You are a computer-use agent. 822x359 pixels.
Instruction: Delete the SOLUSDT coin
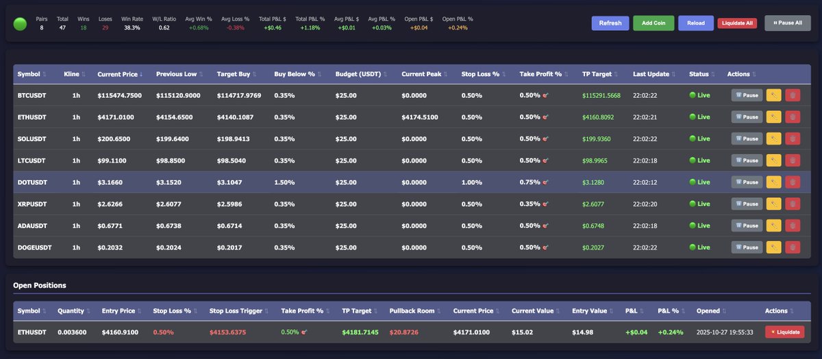[x=793, y=139]
